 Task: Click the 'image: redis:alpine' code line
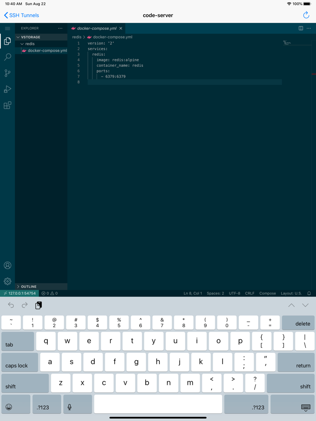click(118, 60)
